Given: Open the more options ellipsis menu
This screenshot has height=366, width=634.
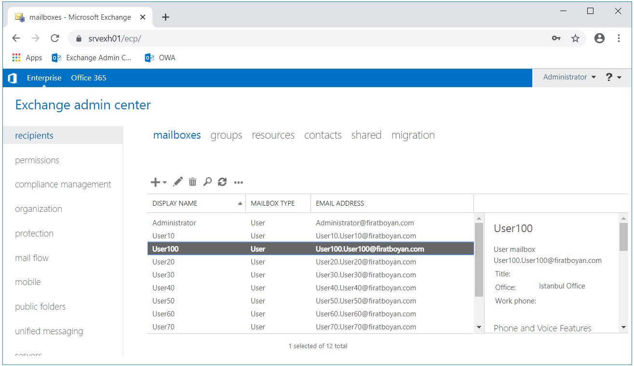Looking at the screenshot, I should point(238,183).
